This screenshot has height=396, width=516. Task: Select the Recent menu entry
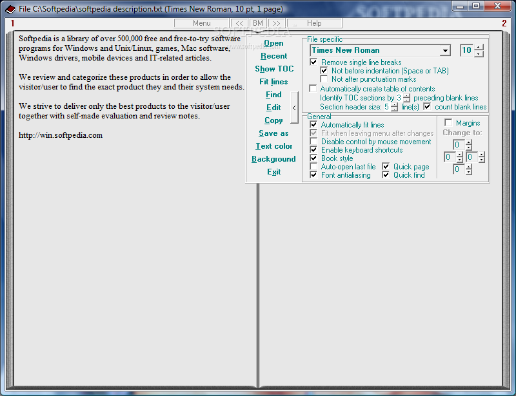click(273, 56)
